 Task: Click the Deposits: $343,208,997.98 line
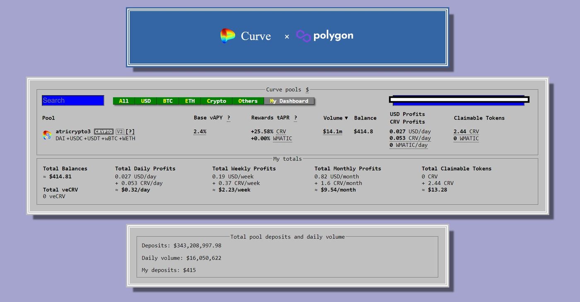click(x=181, y=246)
